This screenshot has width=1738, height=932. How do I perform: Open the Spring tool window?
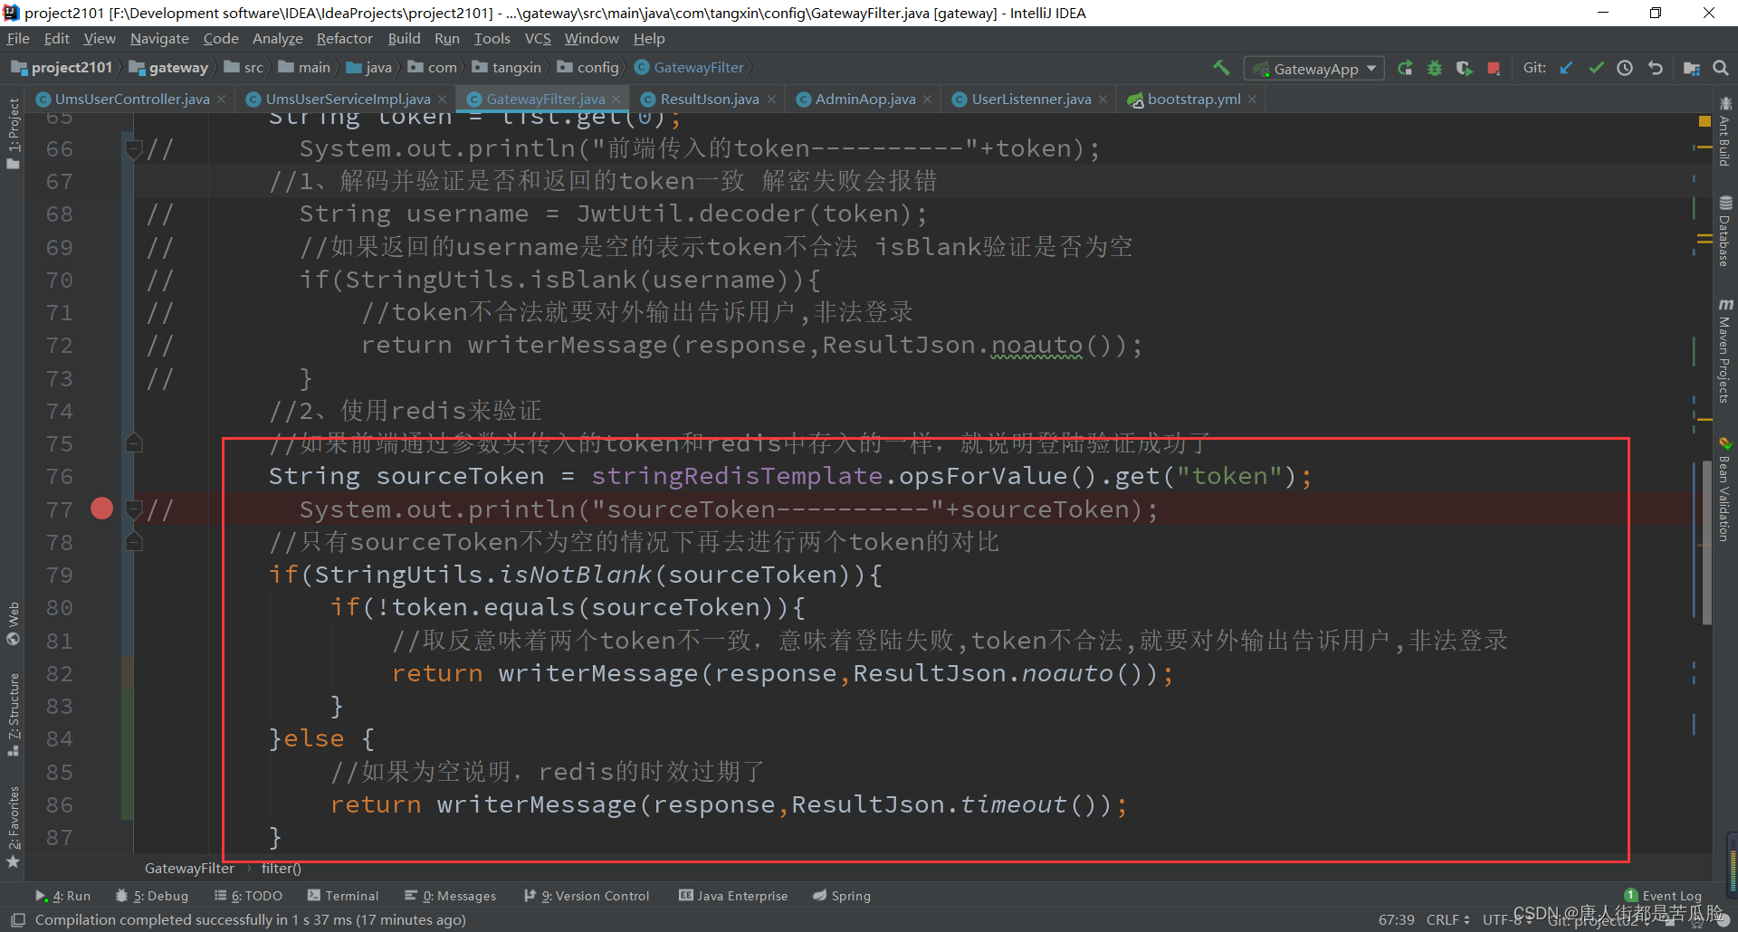(842, 896)
